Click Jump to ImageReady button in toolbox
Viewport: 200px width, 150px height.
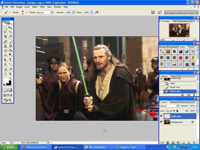pos(8,100)
